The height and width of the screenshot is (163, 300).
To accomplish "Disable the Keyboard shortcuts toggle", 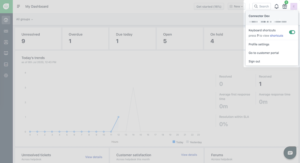I will [x=292, y=32].
